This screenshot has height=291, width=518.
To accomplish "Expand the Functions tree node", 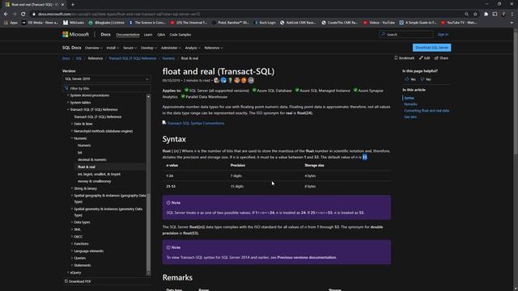I will point(72,244).
